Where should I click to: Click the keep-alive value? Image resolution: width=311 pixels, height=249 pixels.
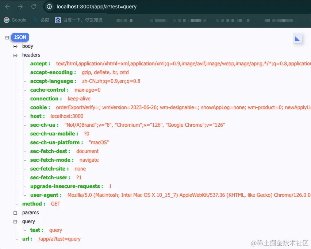(x=79, y=99)
